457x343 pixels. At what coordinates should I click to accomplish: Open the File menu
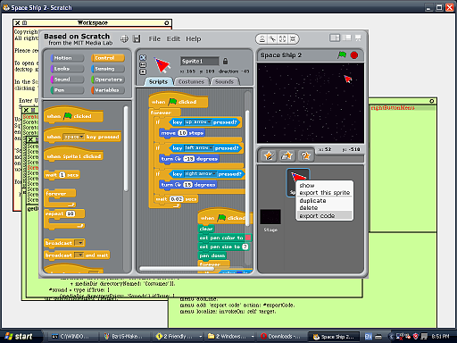(154, 39)
